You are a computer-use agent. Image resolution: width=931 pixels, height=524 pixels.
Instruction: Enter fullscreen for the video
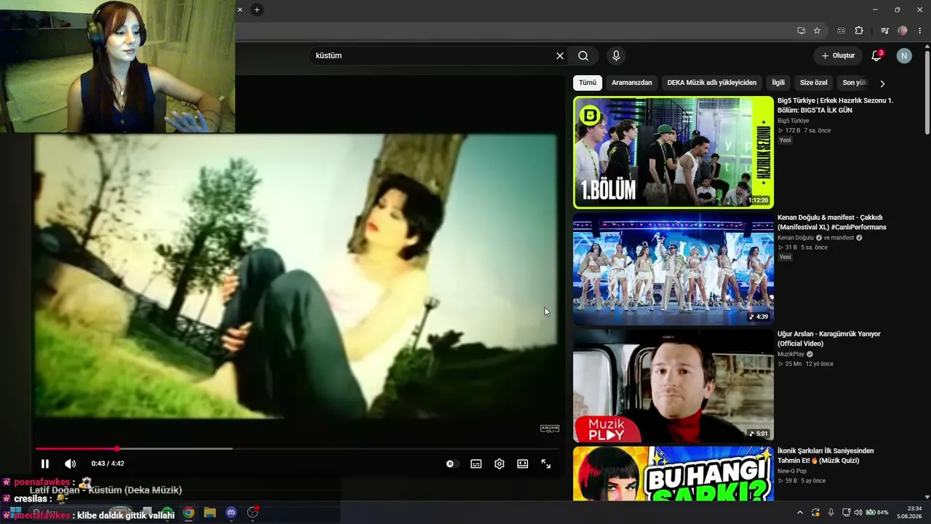click(x=546, y=464)
